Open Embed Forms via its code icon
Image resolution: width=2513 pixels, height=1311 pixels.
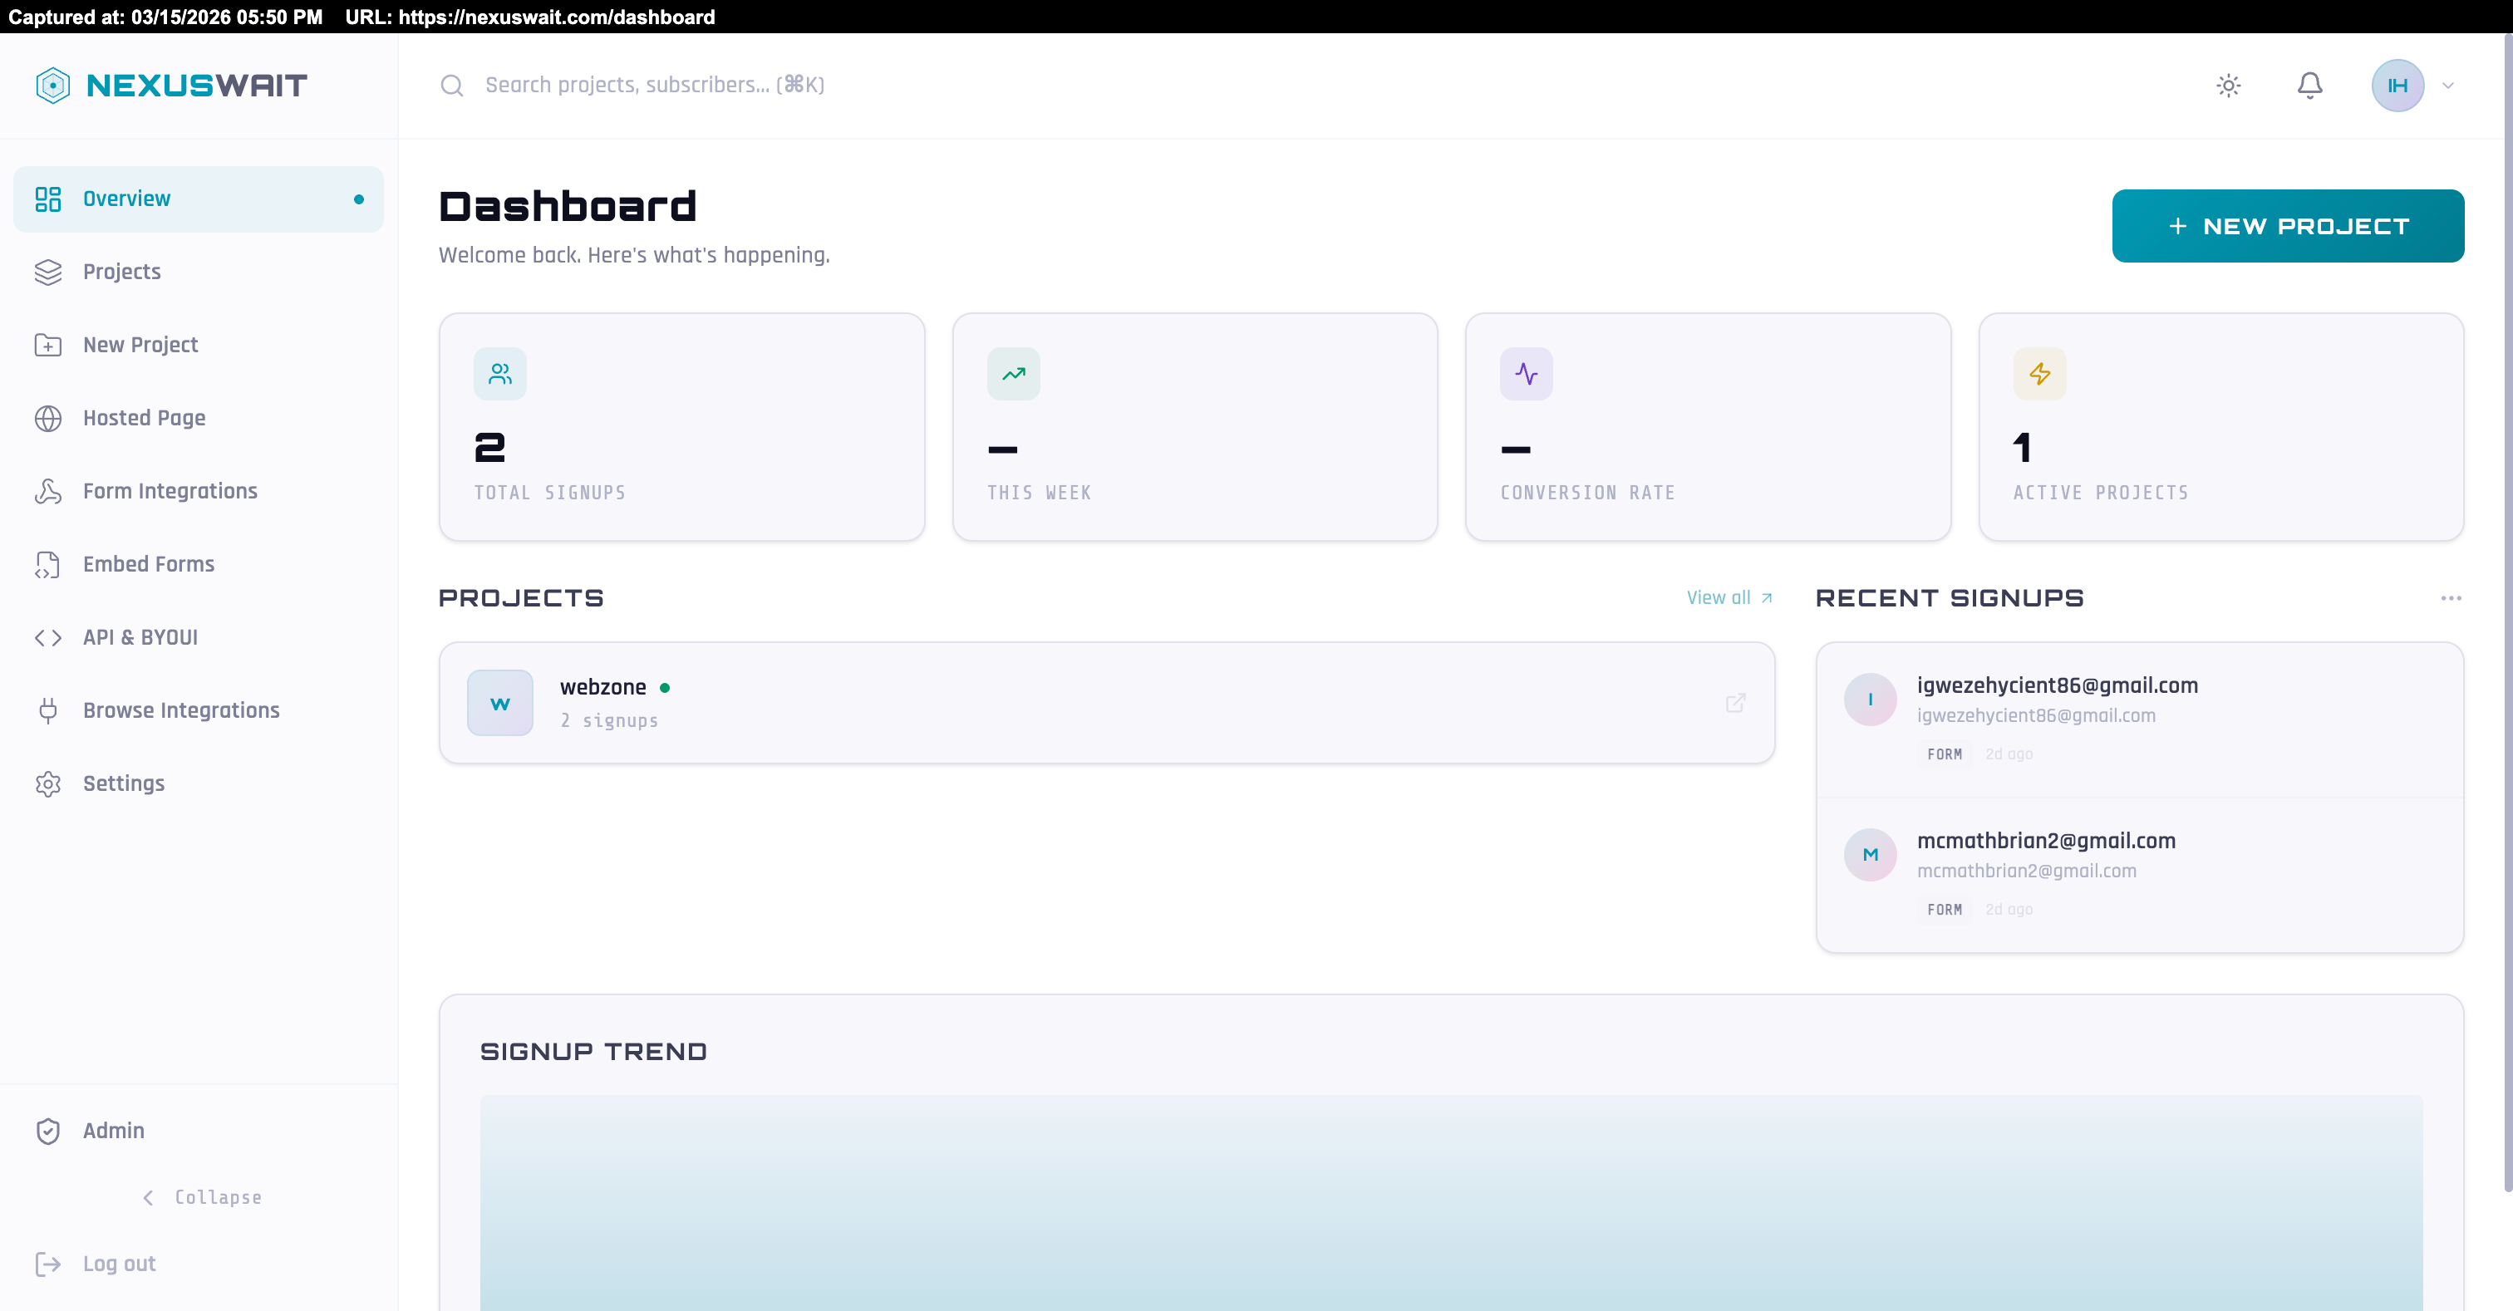(x=48, y=564)
